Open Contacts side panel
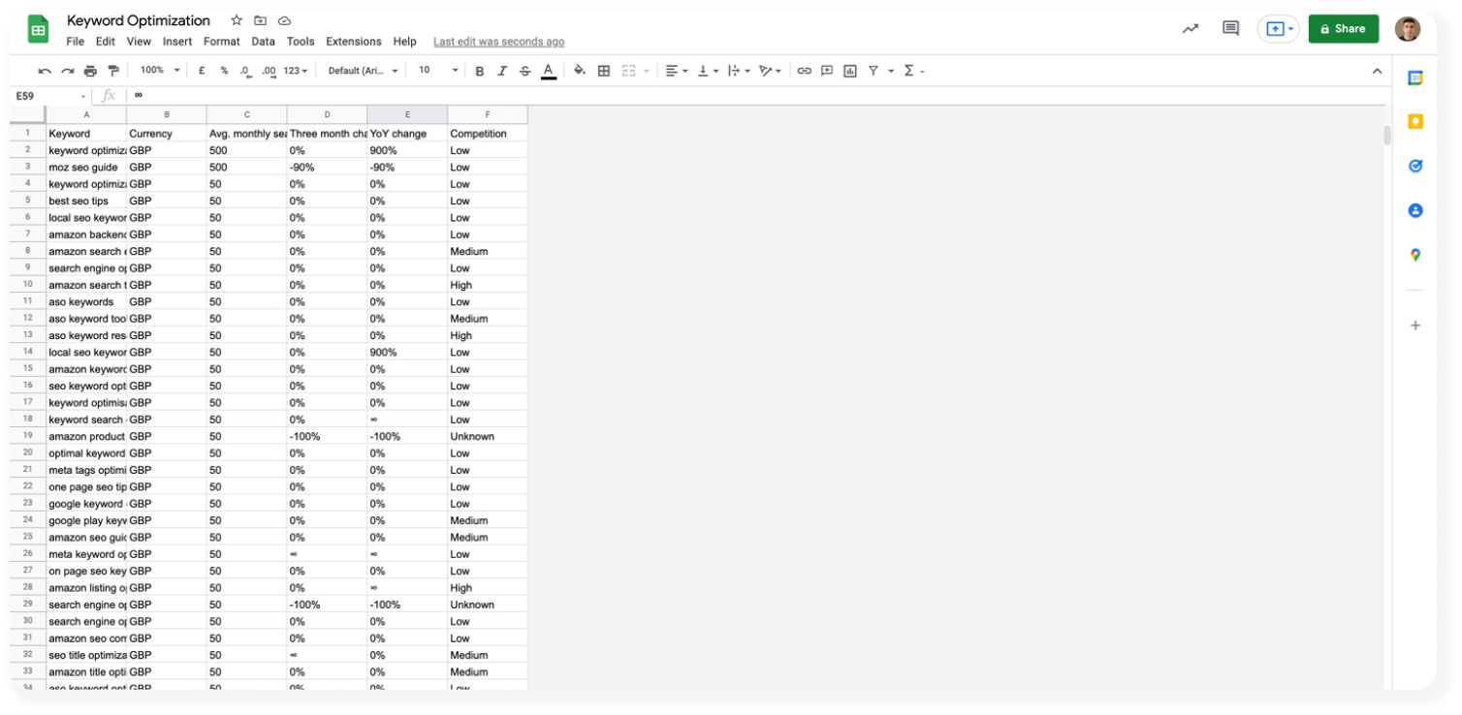Image resolution: width=1462 pixels, height=715 pixels. pos(1415,210)
